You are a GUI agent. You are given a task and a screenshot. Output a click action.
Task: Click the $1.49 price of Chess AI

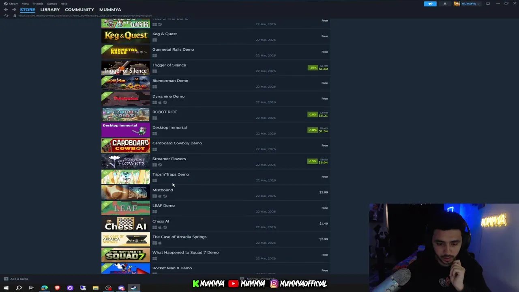324,223
